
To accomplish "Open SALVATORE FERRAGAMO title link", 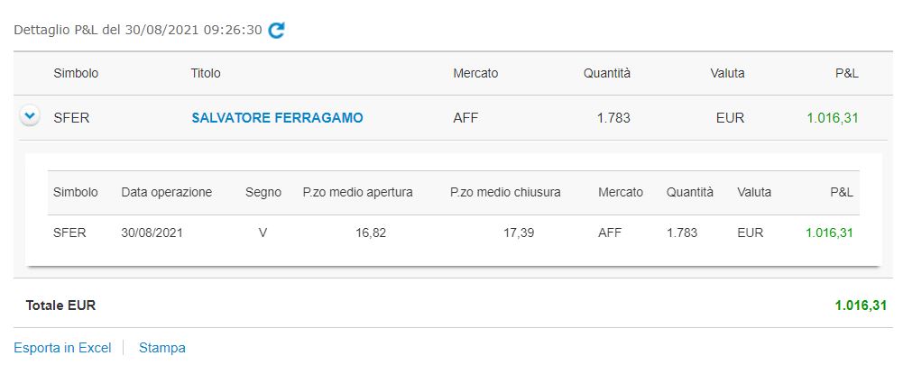I will coord(277,118).
